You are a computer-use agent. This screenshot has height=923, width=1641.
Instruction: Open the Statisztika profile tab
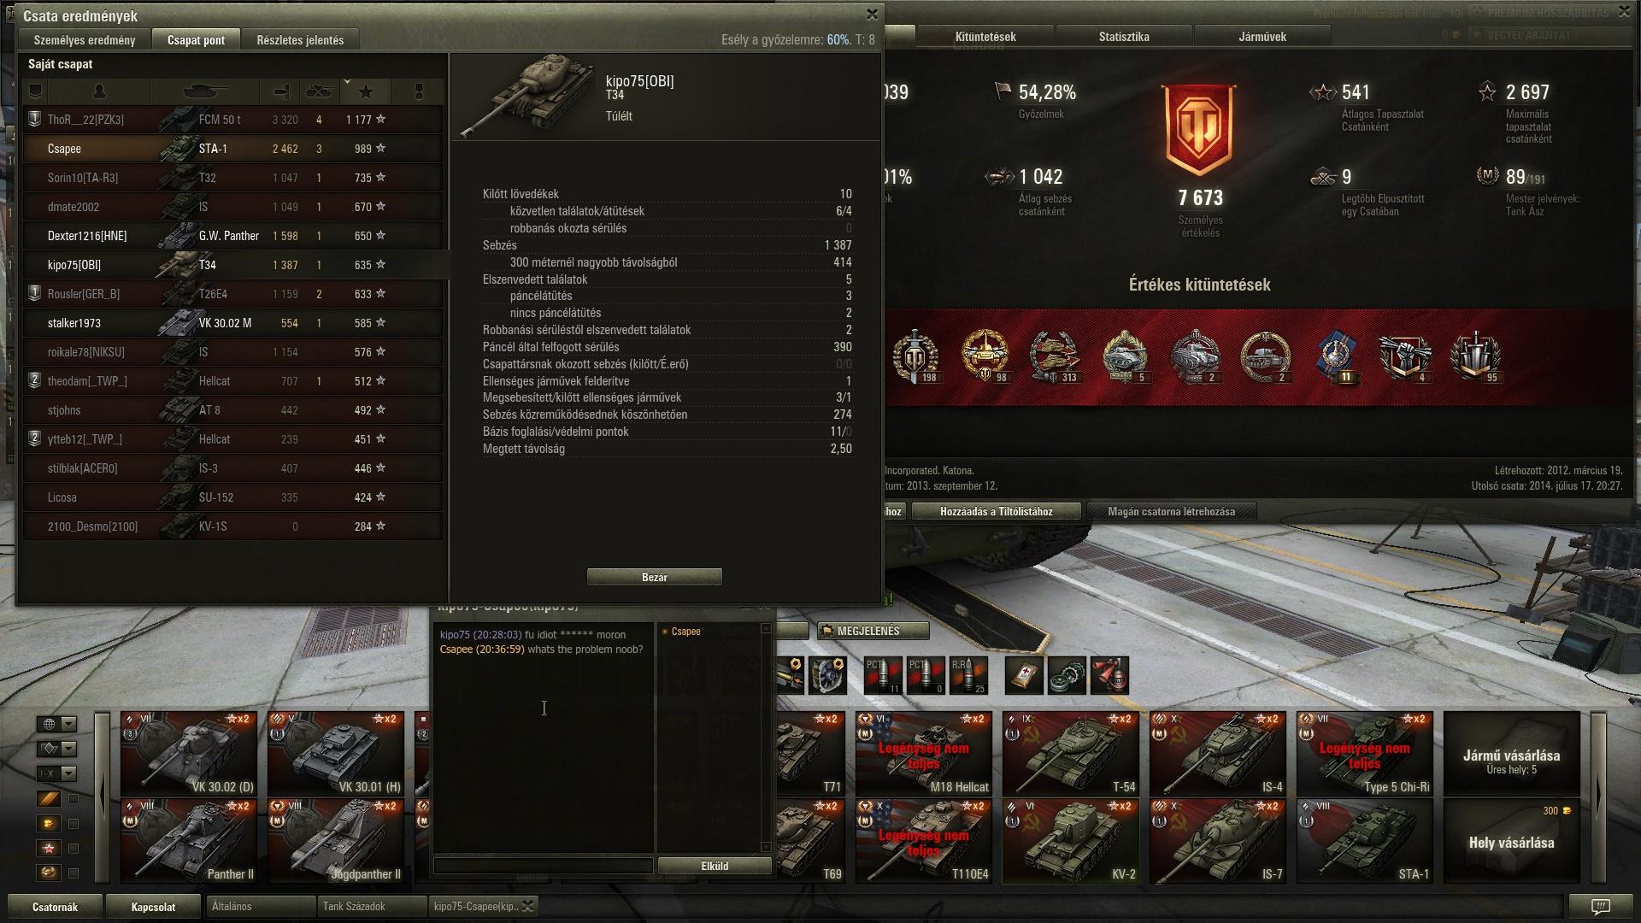pos(1124,37)
